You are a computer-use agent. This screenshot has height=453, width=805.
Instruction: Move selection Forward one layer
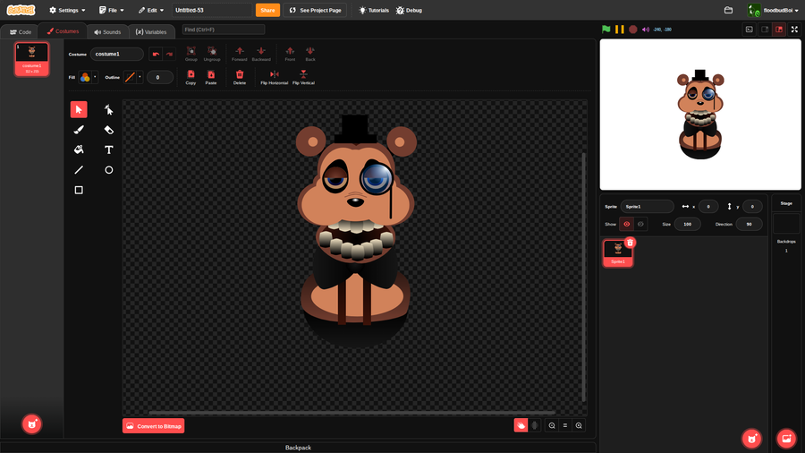[x=239, y=54]
